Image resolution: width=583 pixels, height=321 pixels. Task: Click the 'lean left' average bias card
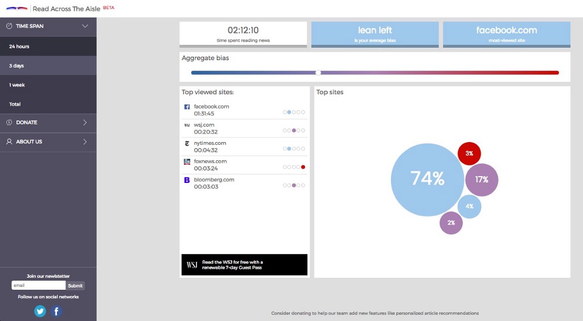(375, 35)
